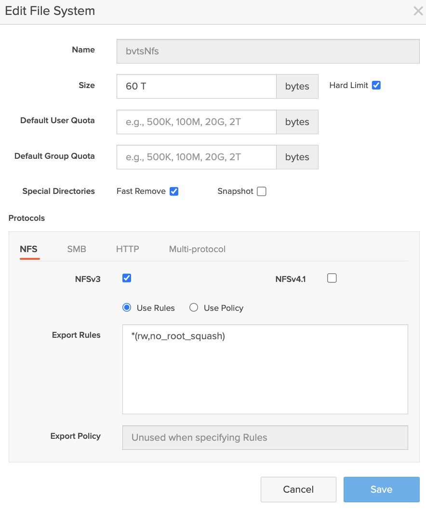
Task: Switch to the NFS tab
Action: click(x=28, y=249)
